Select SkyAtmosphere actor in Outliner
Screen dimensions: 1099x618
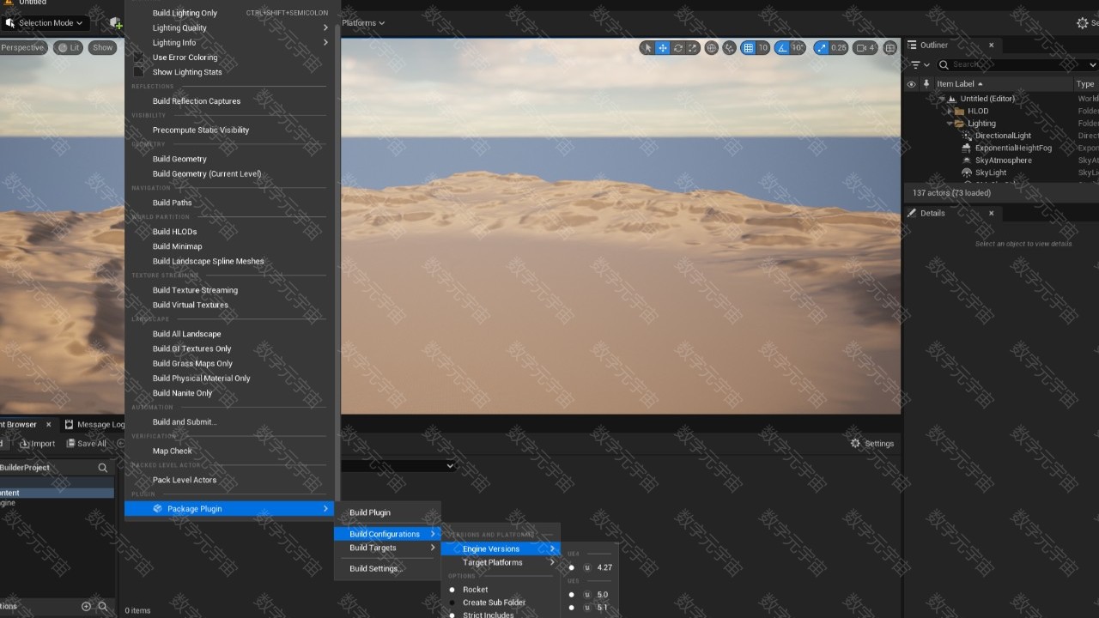[x=1003, y=161]
